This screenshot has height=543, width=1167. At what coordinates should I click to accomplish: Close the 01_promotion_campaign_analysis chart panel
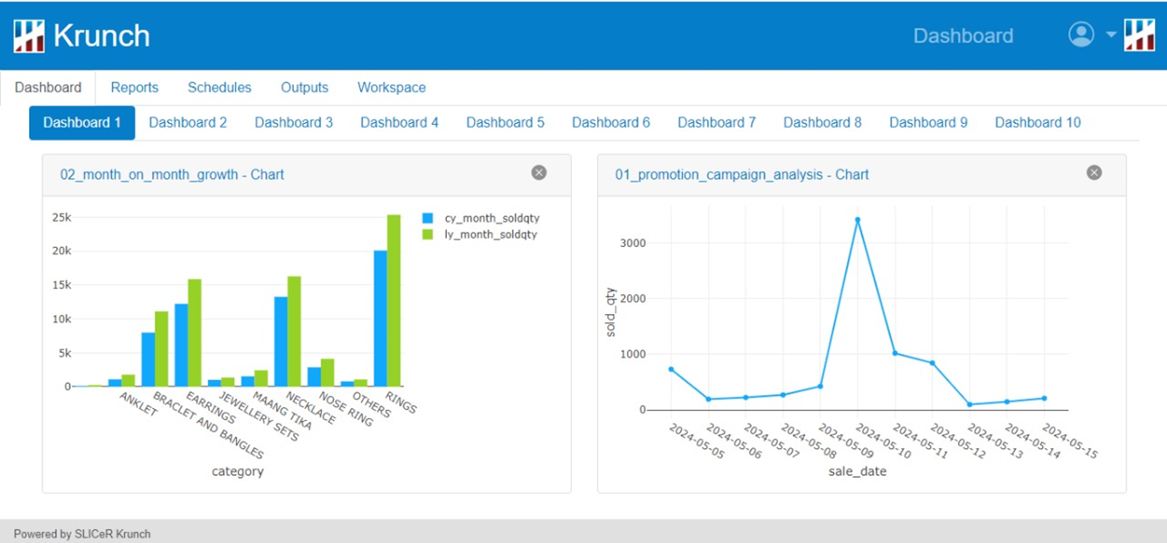pos(1095,173)
